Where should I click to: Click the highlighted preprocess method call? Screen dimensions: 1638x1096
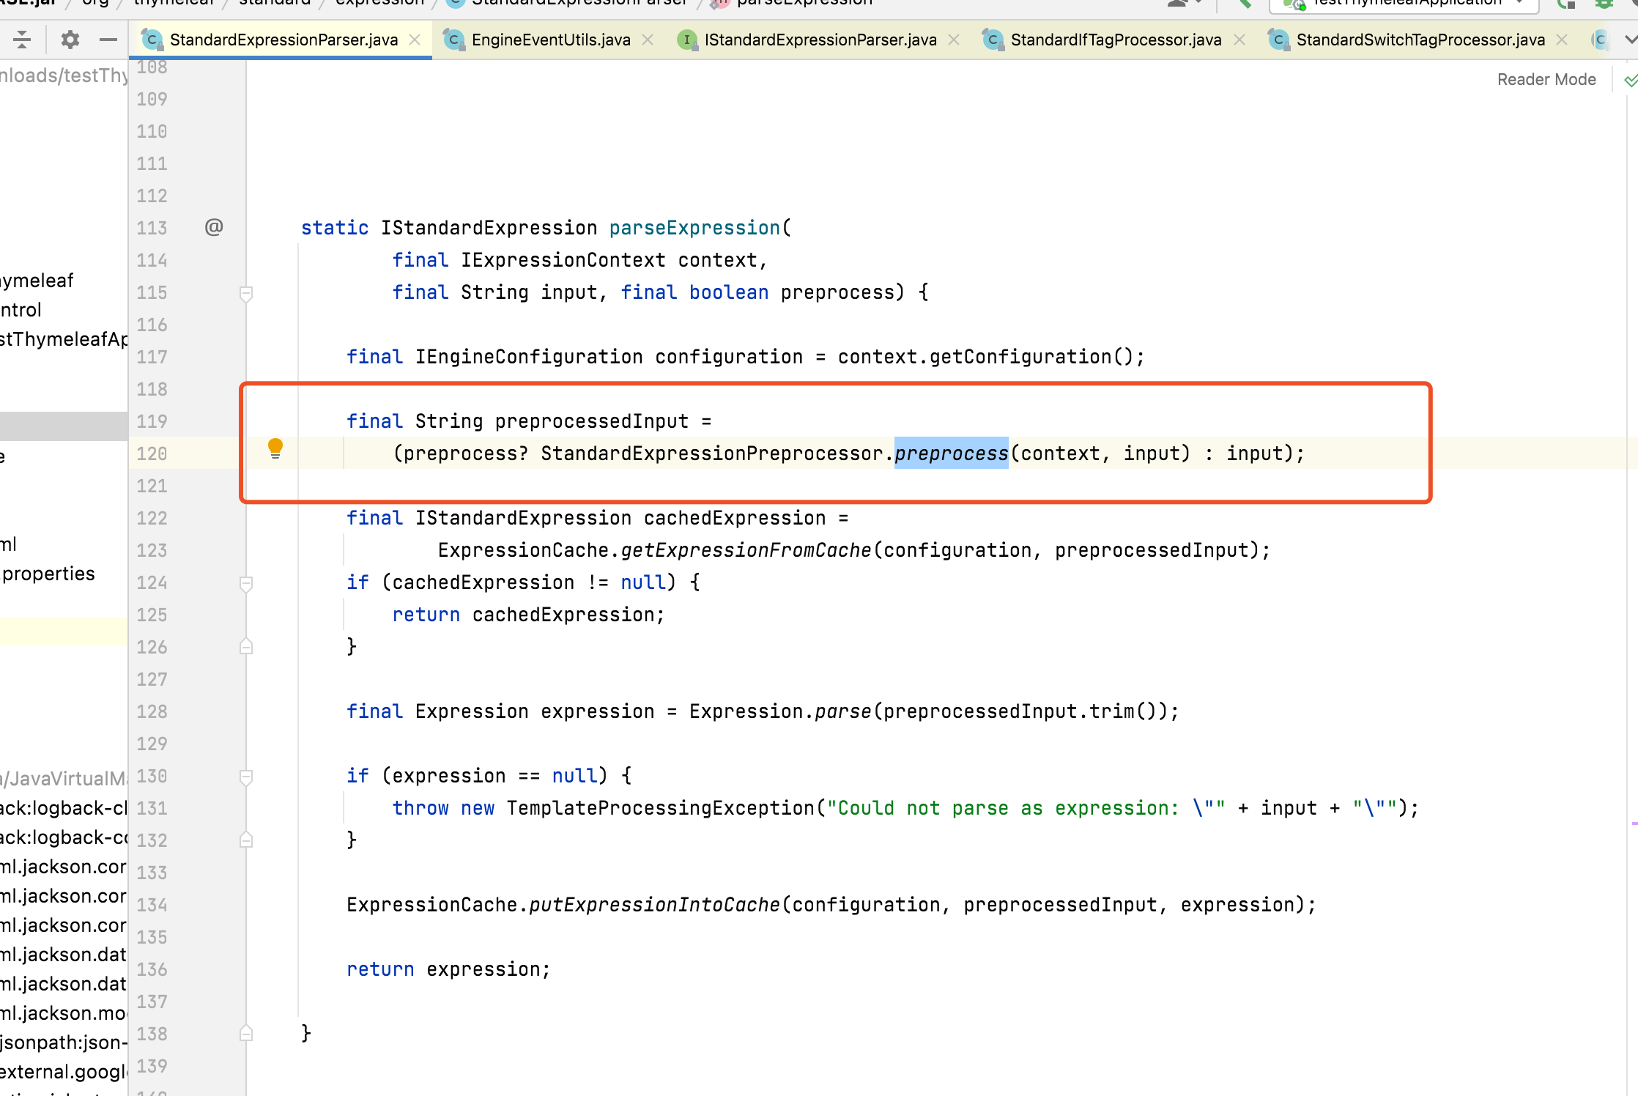951,453
